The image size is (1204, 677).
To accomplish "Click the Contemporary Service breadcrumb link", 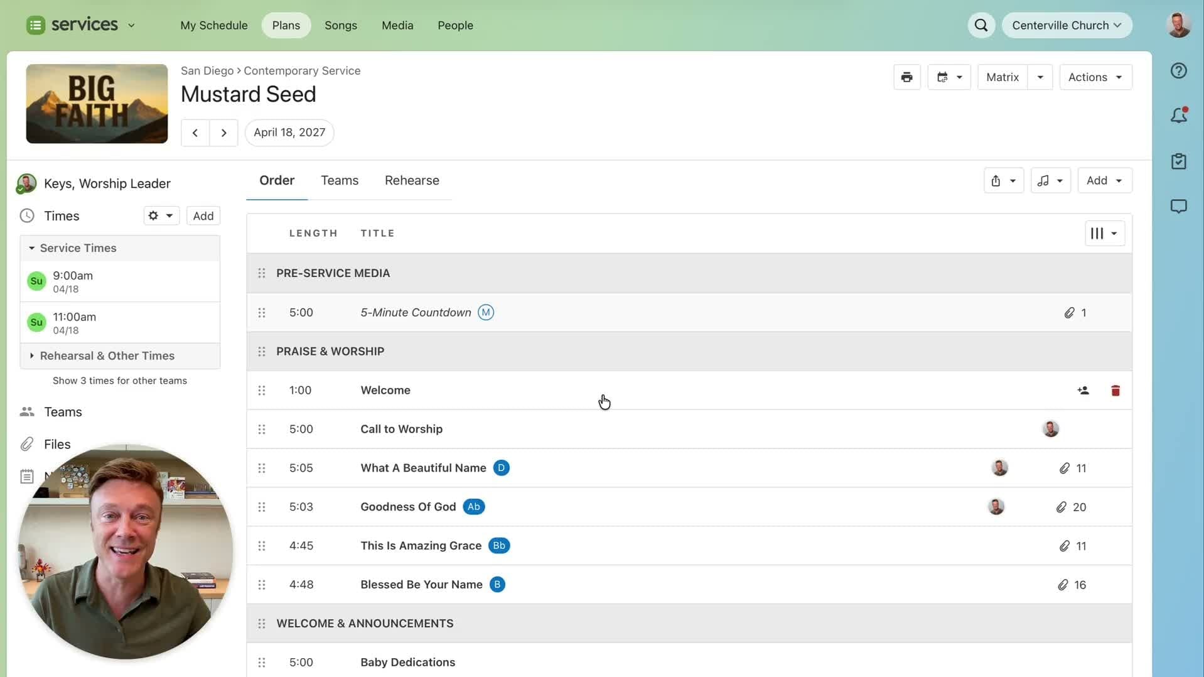I will click(x=302, y=71).
